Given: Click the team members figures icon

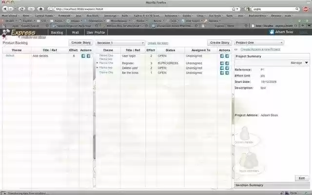Looking at the screenshot, I should click(x=249, y=160).
